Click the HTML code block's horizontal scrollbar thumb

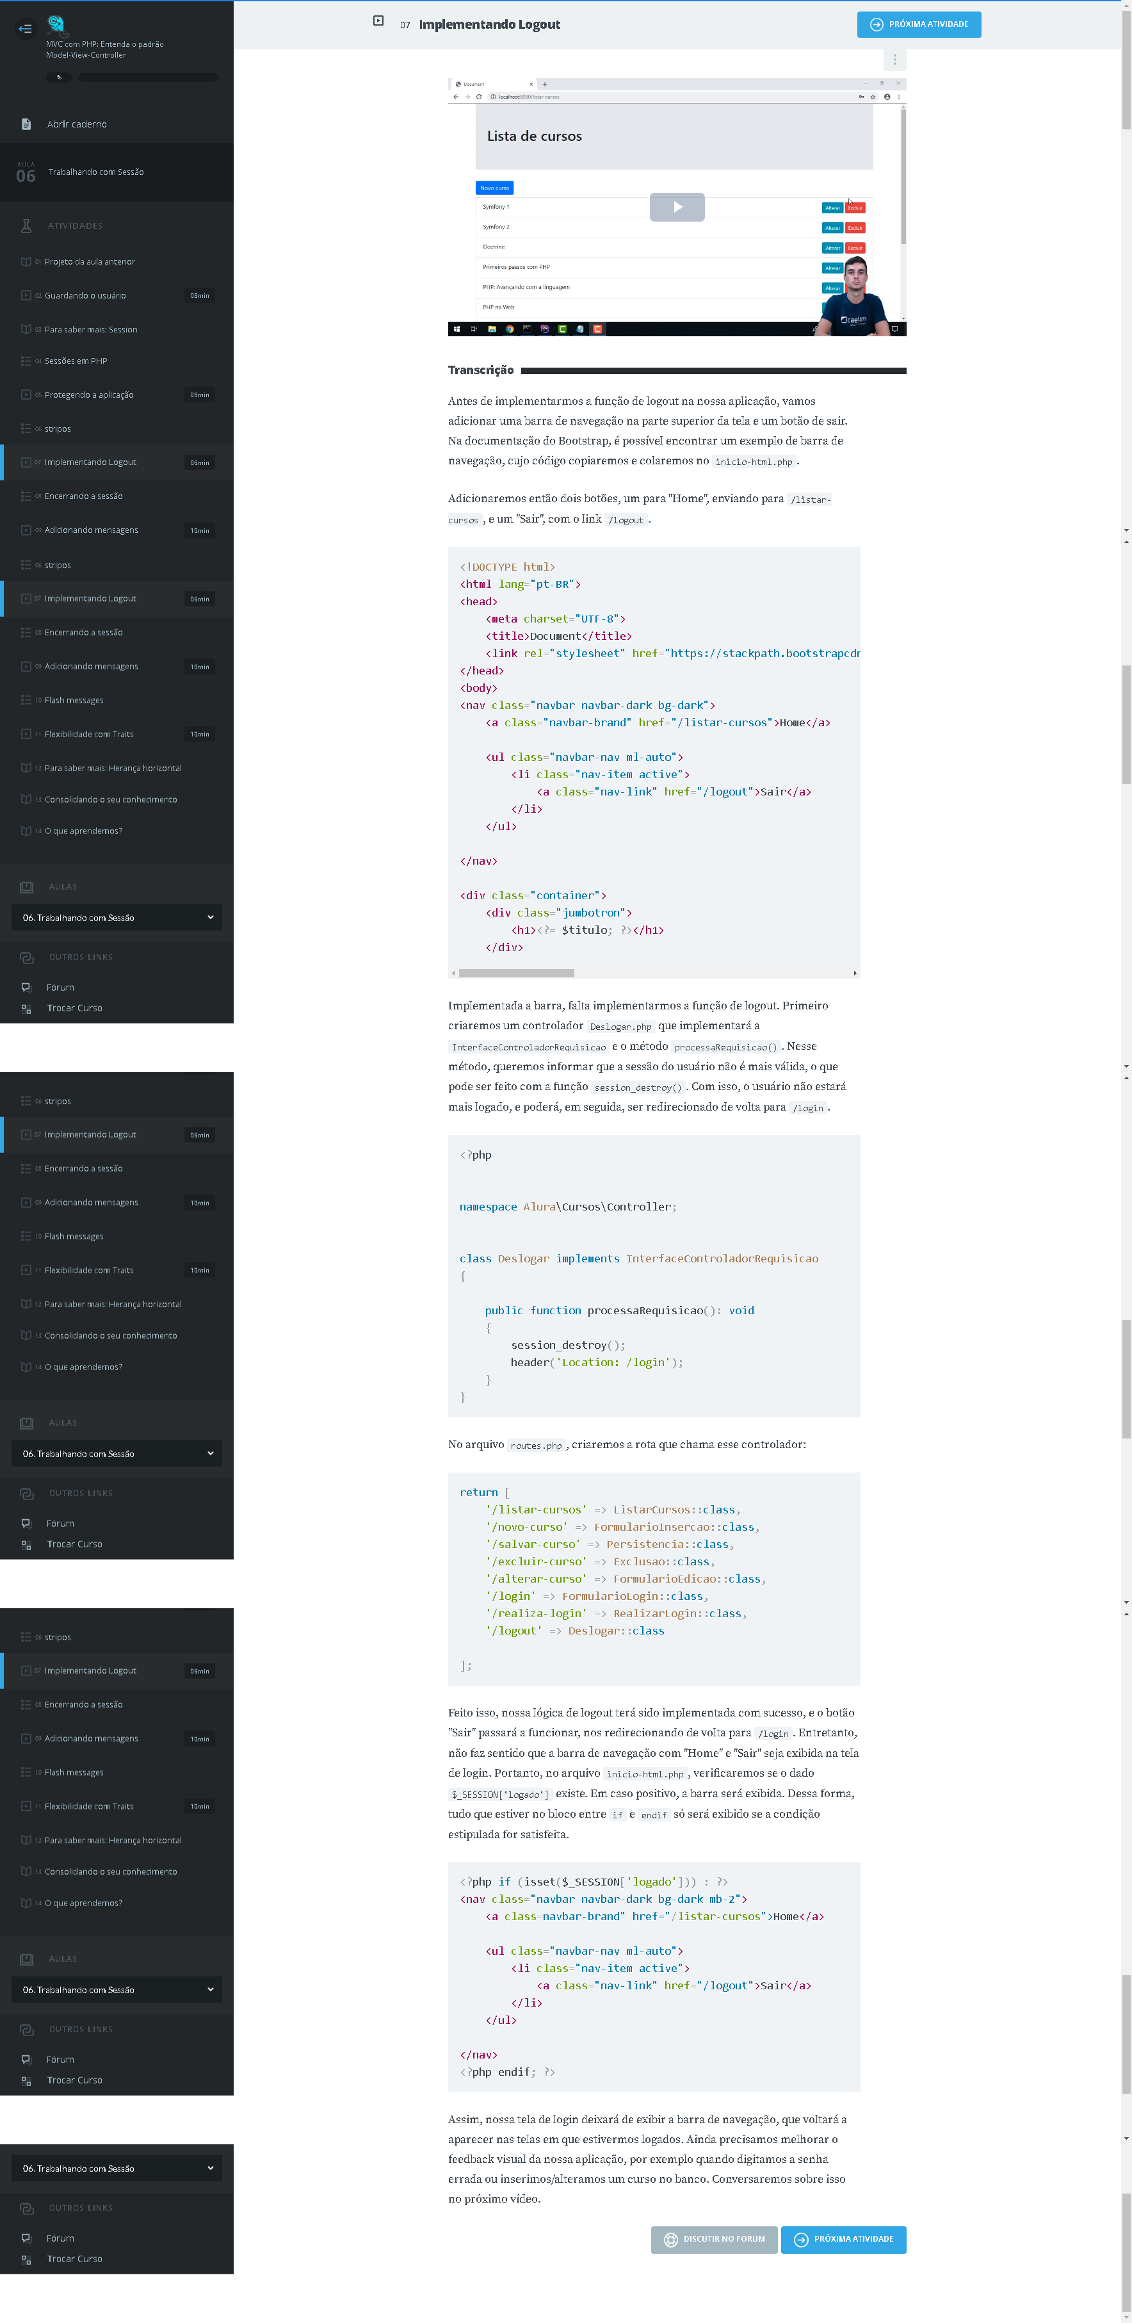(x=515, y=973)
